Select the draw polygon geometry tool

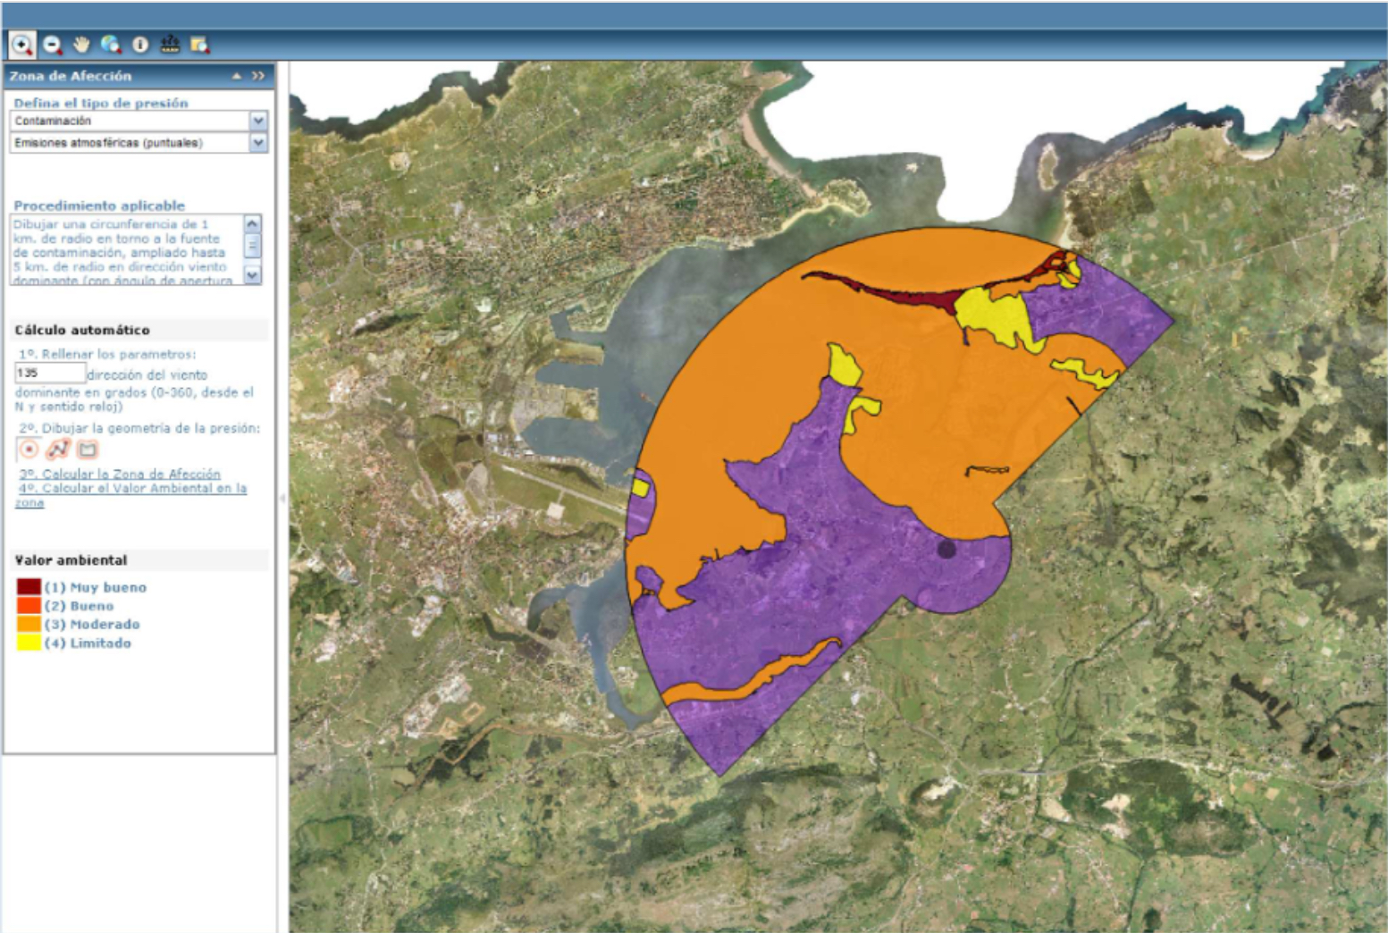pyautogui.click(x=88, y=450)
